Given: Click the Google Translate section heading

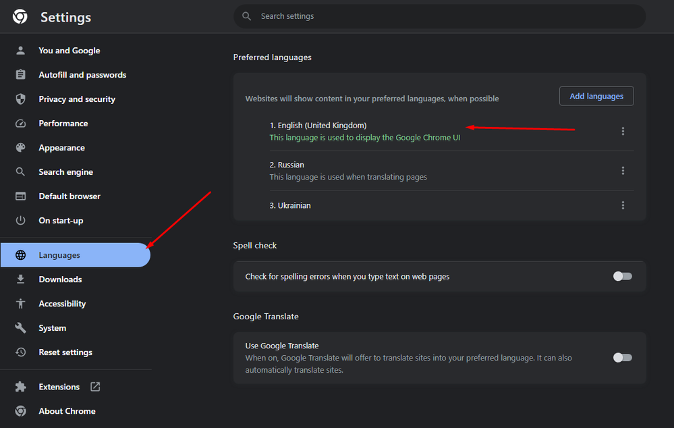Looking at the screenshot, I should (266, 316).
